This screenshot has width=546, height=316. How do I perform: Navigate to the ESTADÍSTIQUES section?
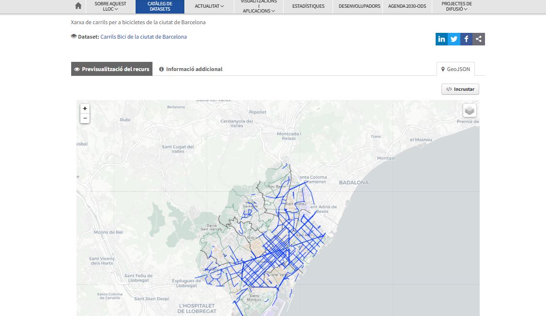tap(308, 6)
